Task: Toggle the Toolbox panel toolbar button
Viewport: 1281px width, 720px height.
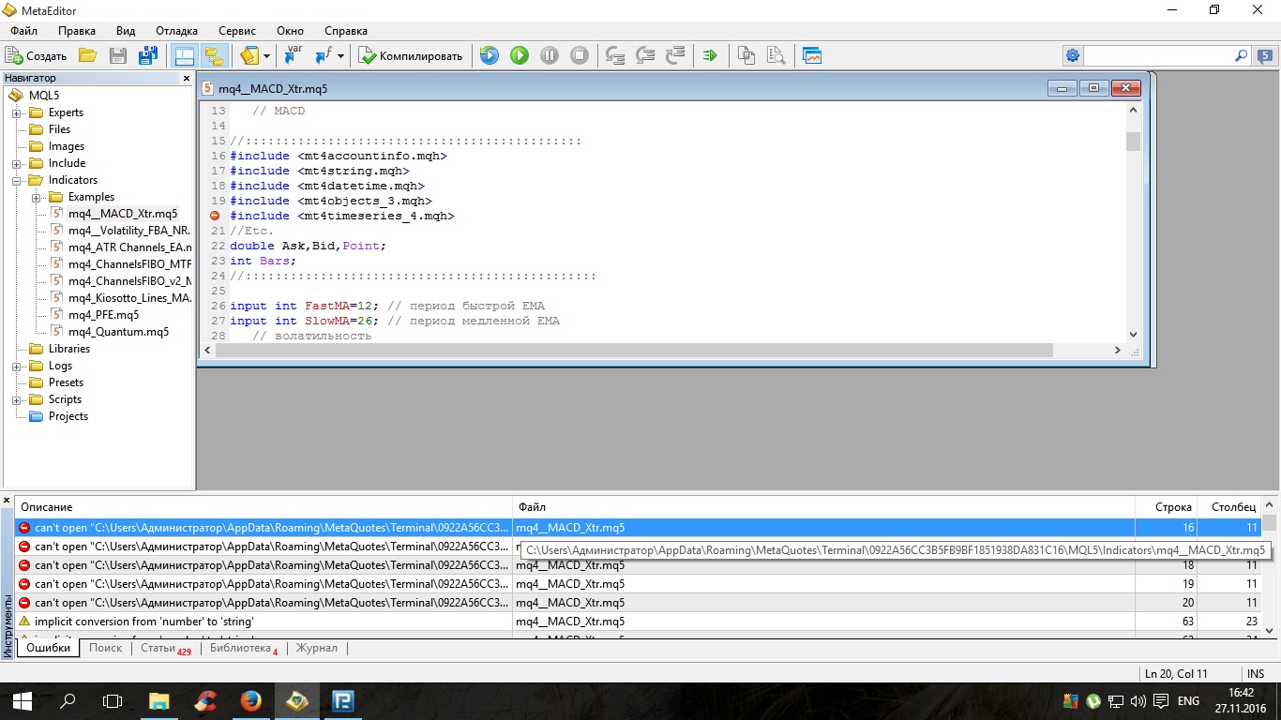Action: point(214,56)
